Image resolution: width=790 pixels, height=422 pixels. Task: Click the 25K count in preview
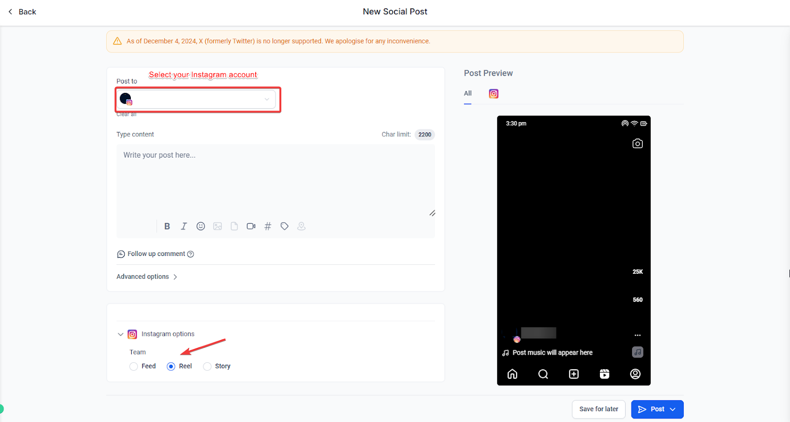click(637, 272)
